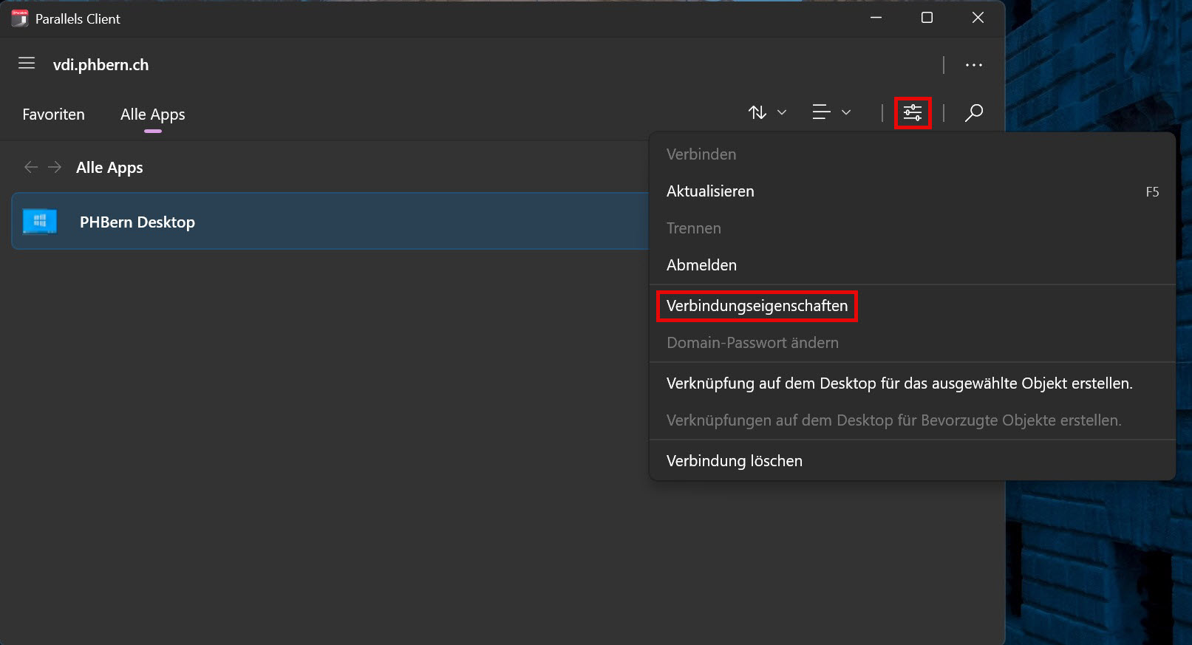
Task: Click the Alle Apps breadcrumb label
Action: click(x=109, y=168)
